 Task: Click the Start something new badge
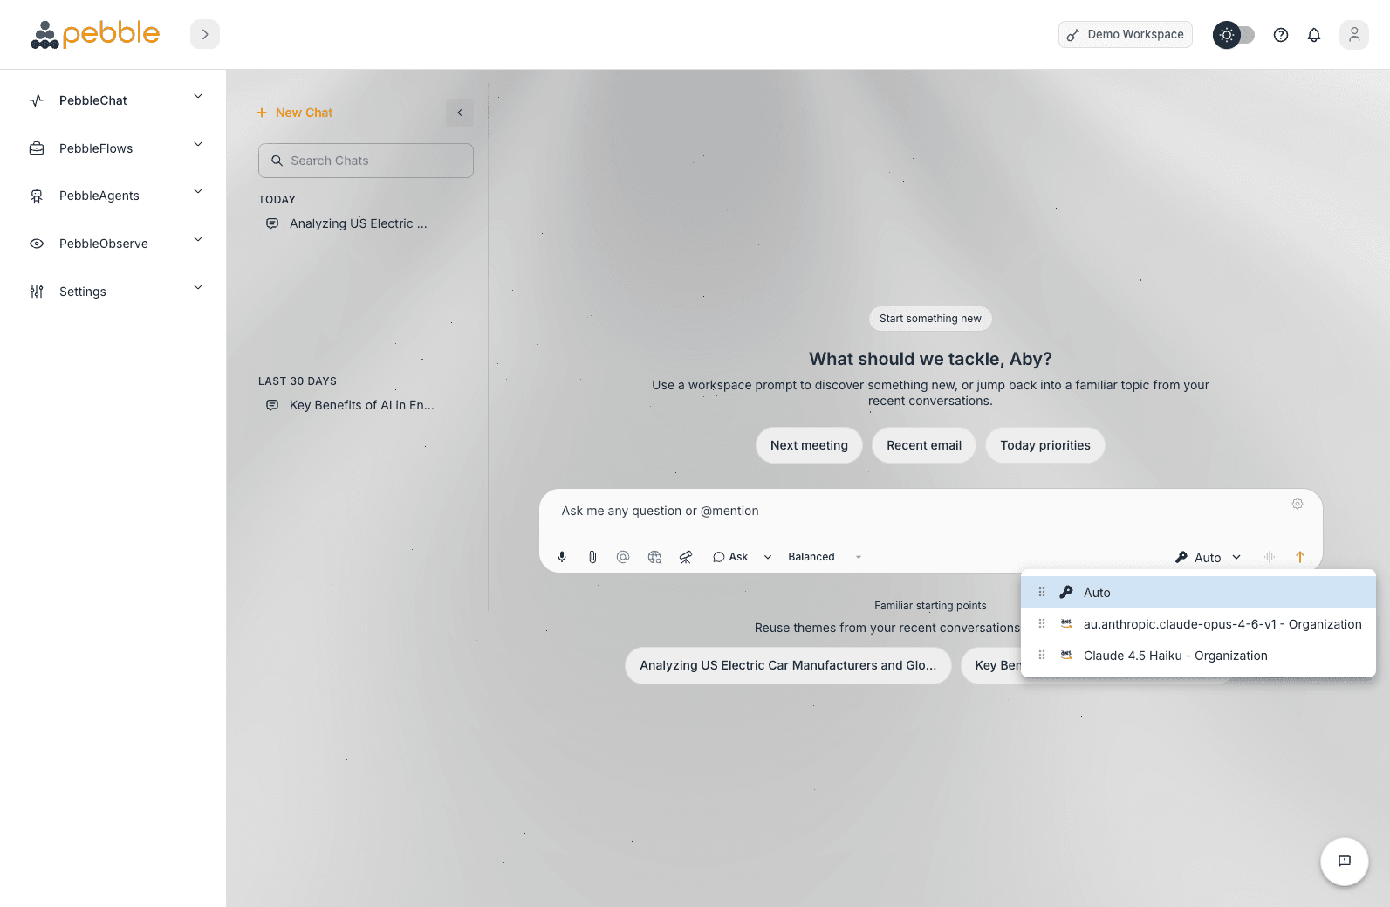tap(930, 319)
